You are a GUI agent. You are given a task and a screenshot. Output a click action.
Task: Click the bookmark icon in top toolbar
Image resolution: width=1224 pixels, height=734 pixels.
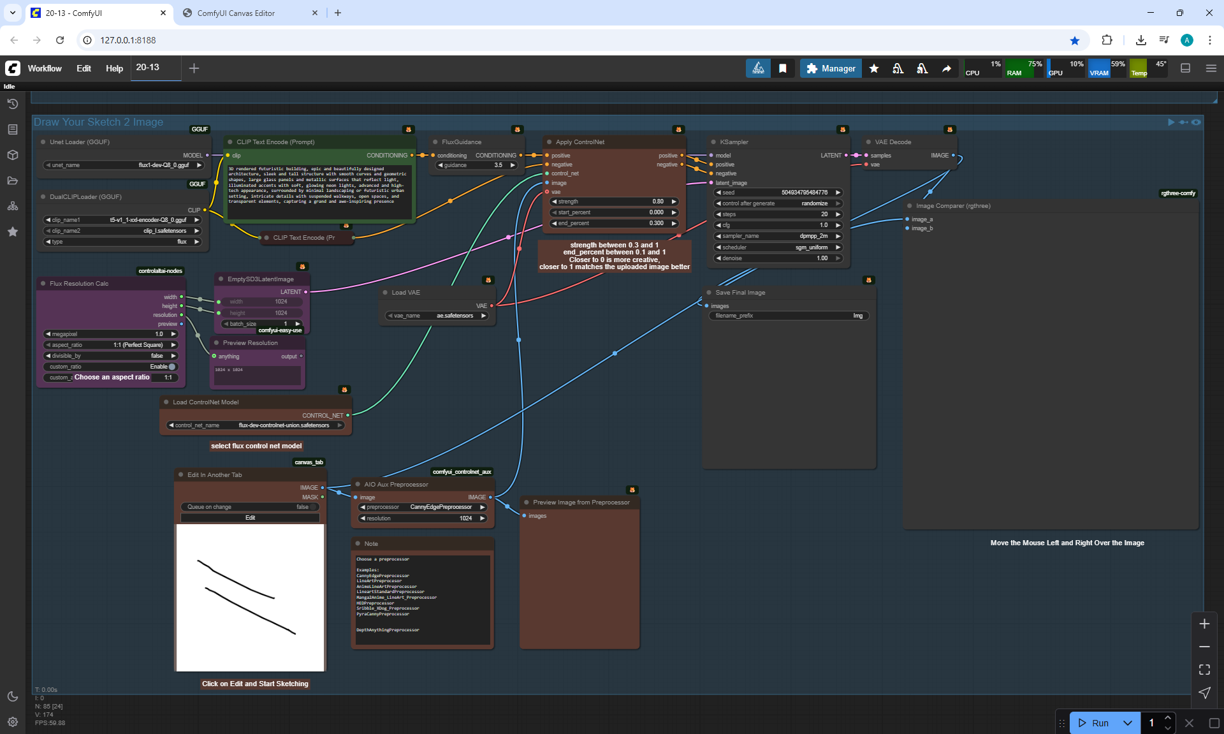pos(783,68)
